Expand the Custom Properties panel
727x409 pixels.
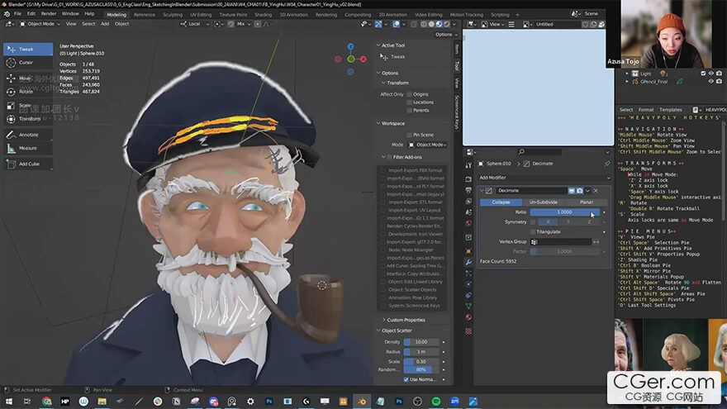click(405, 320)
